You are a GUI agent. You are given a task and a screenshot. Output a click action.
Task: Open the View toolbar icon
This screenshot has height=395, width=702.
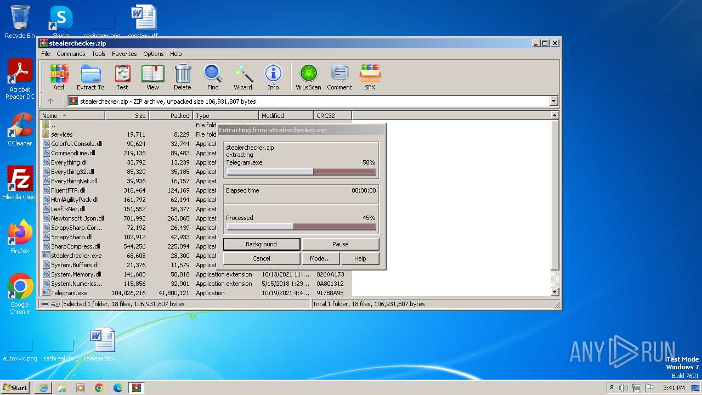152,77
